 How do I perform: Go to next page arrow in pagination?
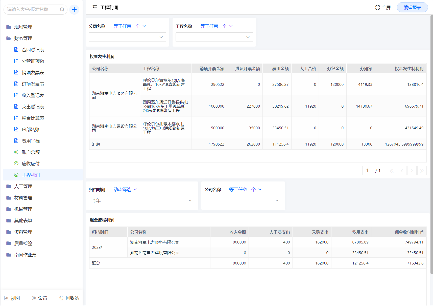[412, 171]
